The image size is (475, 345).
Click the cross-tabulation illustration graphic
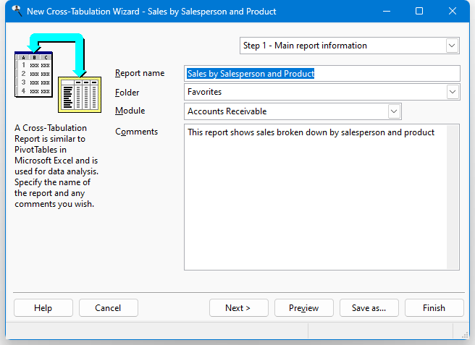click(58, 73)
